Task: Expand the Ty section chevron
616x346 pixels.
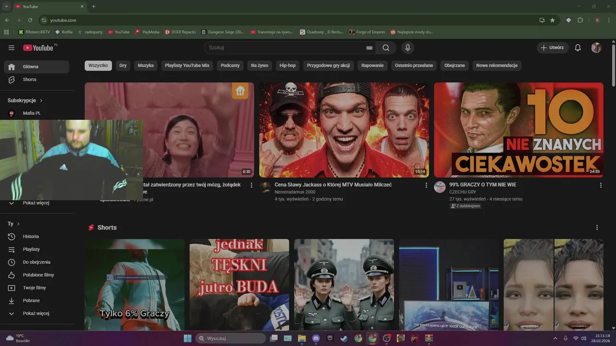Action: (x=18, y=224)
